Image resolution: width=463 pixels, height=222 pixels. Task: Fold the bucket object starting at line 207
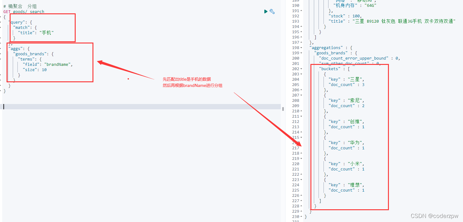pos(301,95)
